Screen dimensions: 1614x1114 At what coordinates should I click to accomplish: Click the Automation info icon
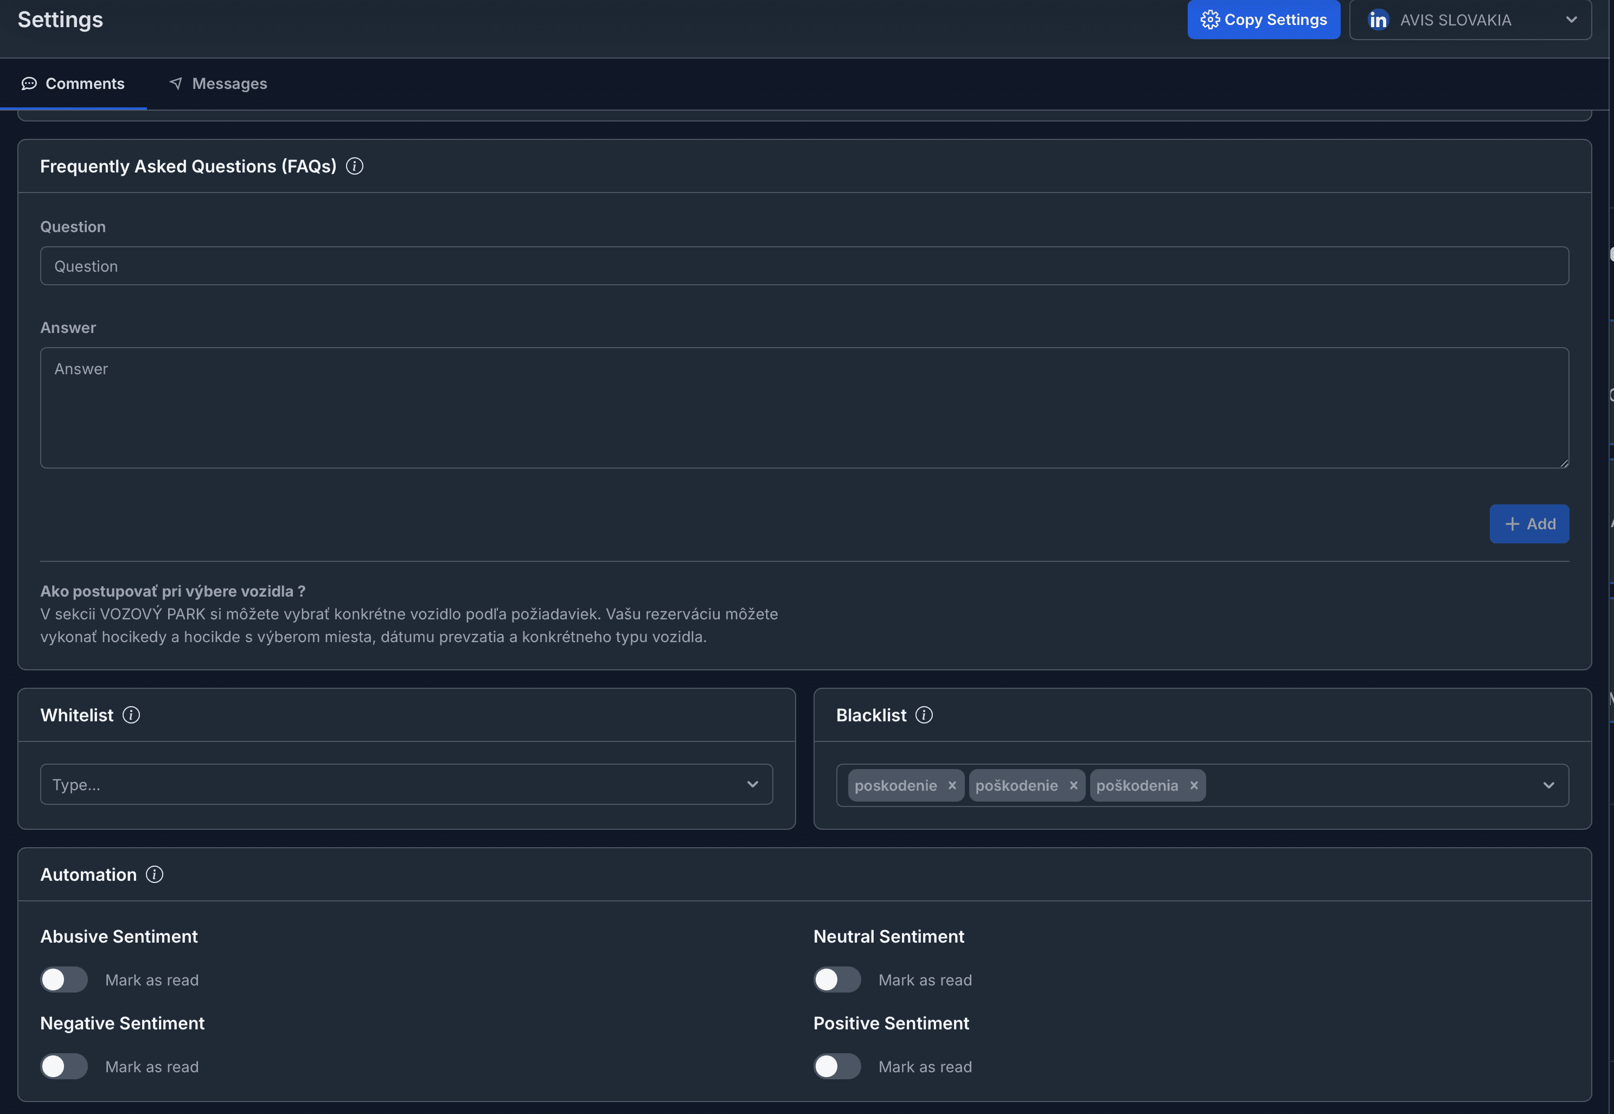click(x=154, y=875)
